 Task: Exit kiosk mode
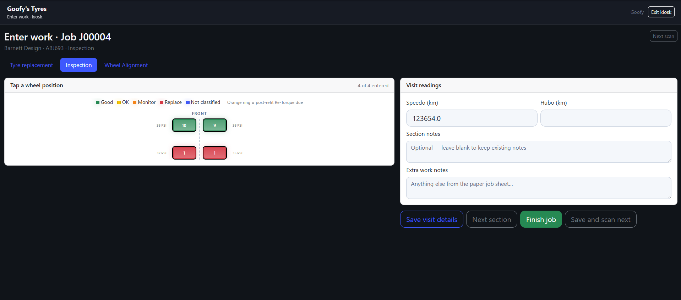click(x=661, y=12)
